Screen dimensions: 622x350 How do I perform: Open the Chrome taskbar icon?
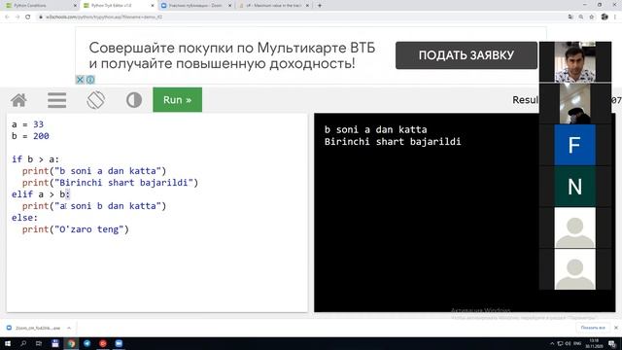coord(71,343)
